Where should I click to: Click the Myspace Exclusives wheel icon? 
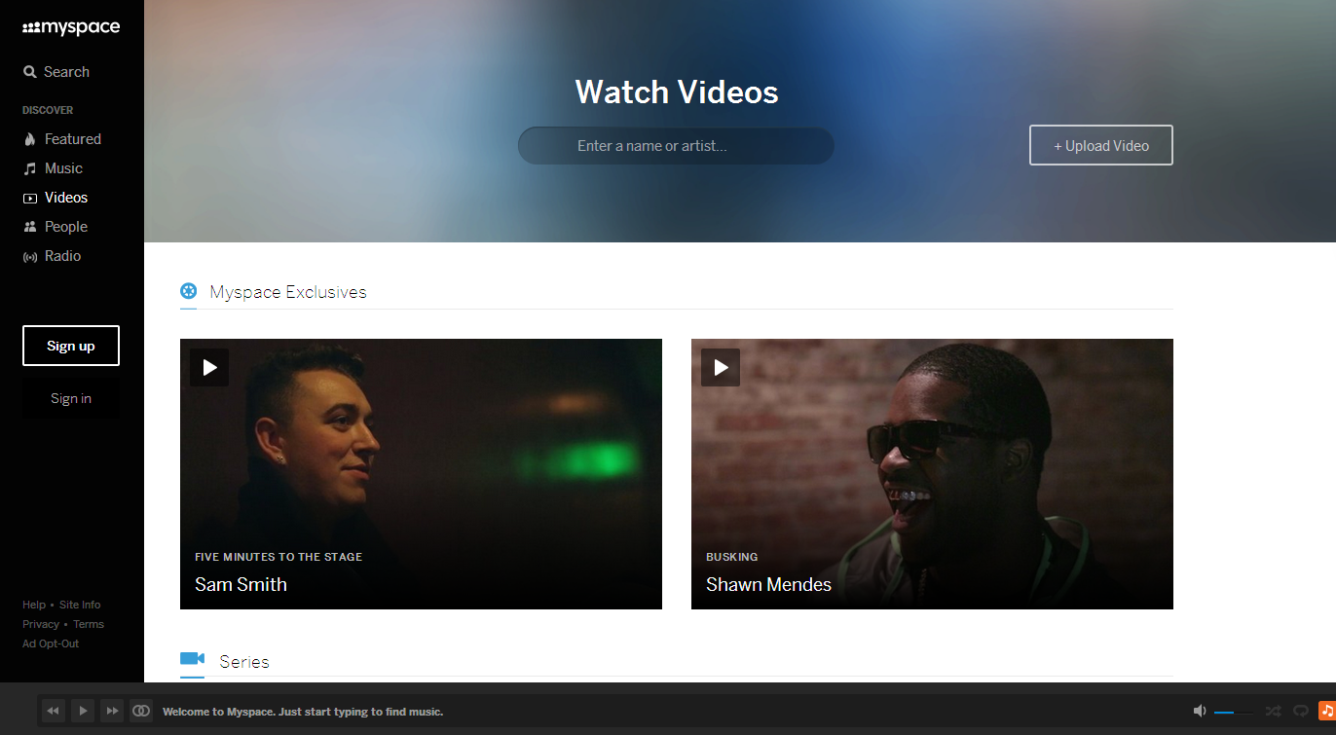pos(189,291)
